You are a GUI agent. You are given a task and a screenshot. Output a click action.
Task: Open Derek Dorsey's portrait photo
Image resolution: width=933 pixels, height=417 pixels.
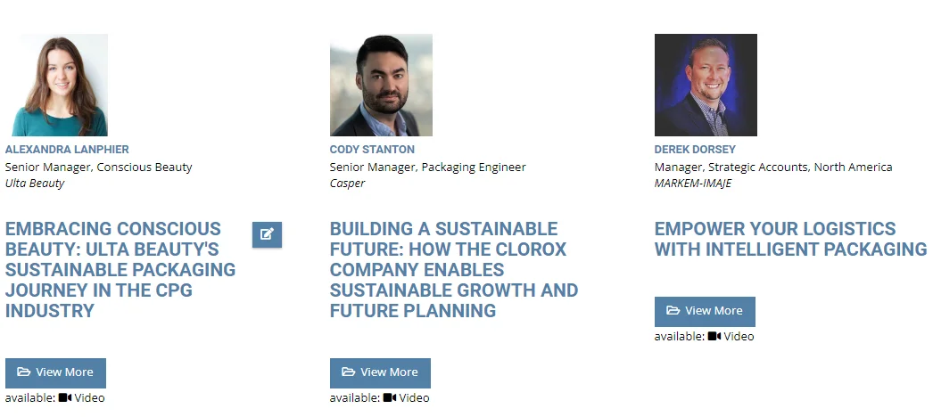point(706,85)
